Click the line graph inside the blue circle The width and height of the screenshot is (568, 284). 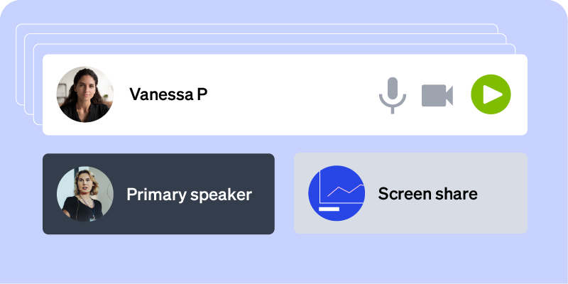[346, 190]
